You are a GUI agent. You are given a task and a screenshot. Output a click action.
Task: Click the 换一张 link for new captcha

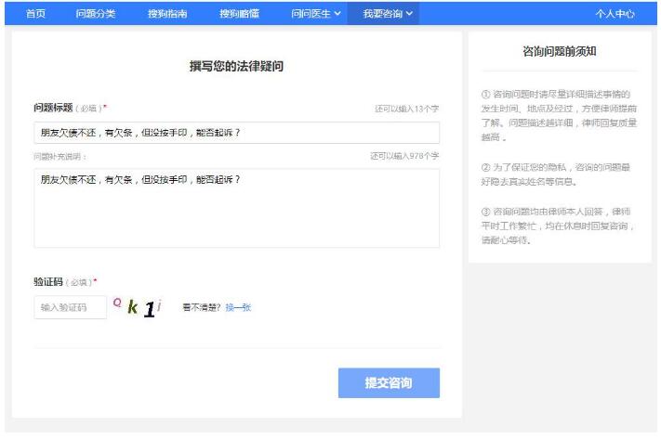tap(238, 307)
